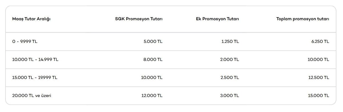Select the 3.000 TL extra promotion value

pyautogui.click(x=230, y=96)
